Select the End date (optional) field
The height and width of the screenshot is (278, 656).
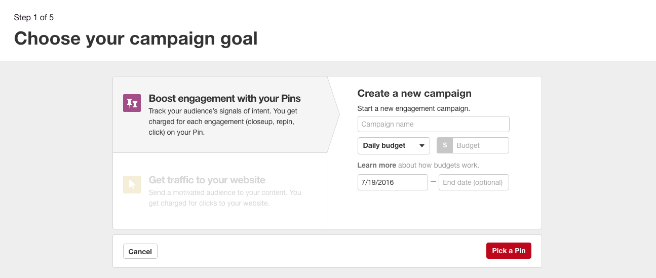point(474,182)
